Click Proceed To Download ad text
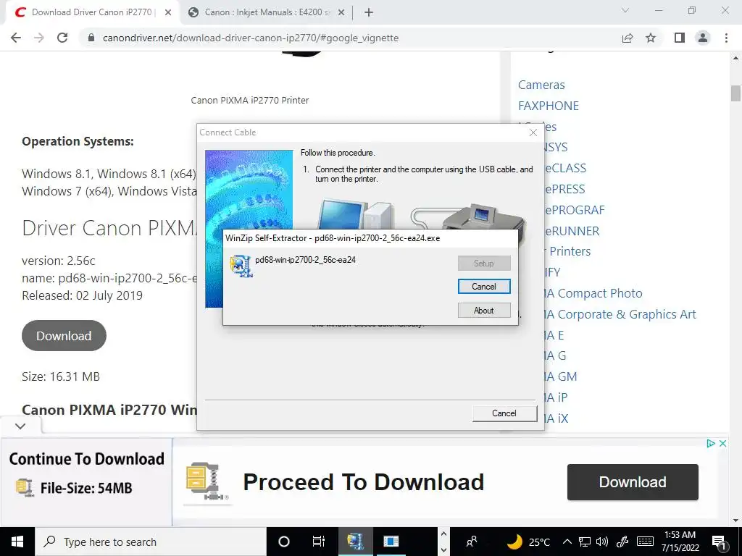Image resolution: width=742 pixels, height=556 pixels. 364,481
